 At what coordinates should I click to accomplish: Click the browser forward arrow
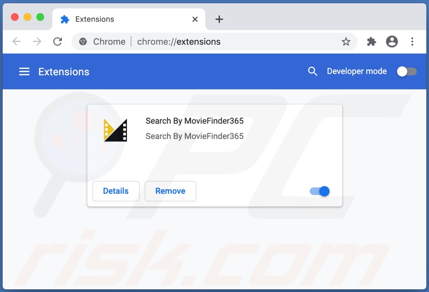pos(37,42)
